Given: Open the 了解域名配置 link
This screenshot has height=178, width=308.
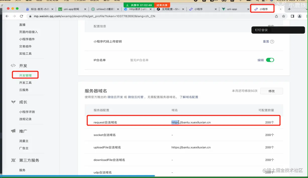Looking at the screenshot, I should tap(189, 97).
